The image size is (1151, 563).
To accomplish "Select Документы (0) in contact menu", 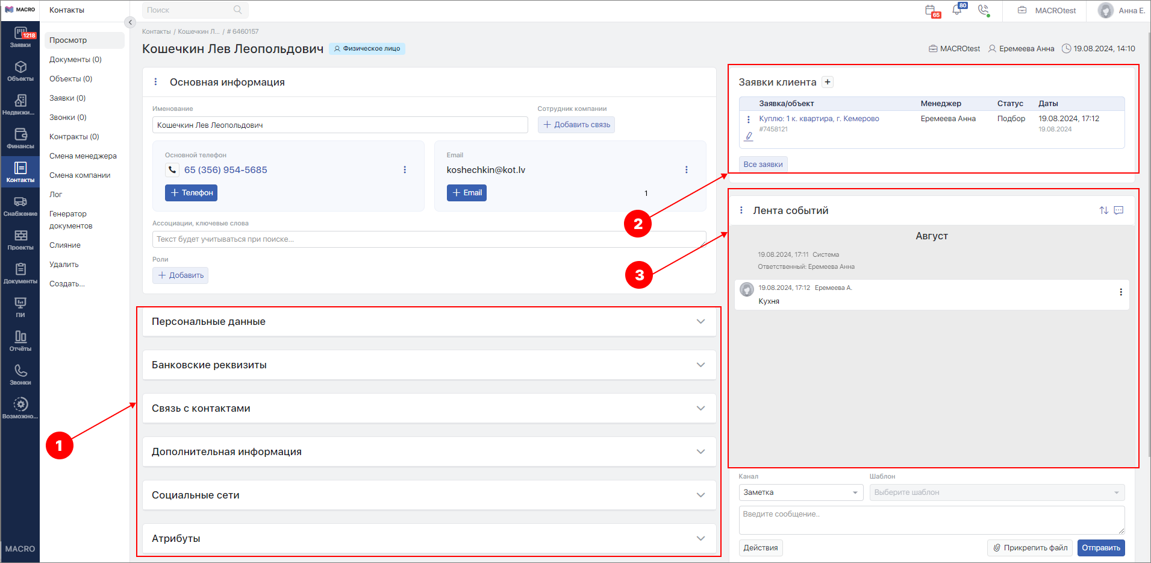I will pos(75,60).
